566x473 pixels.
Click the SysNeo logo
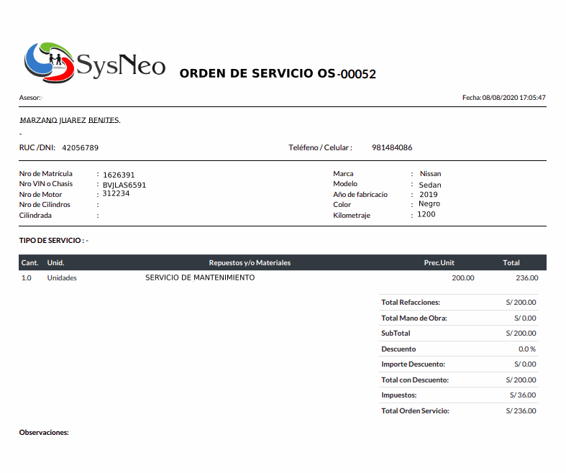(x=94, y=61)
